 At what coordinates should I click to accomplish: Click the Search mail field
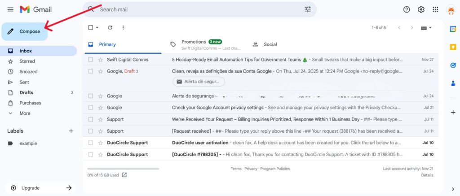click(199, 9)
